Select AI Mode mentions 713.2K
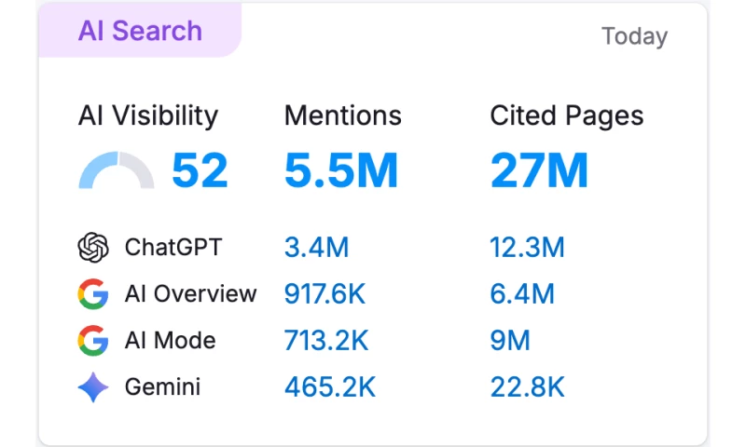This screenshot has width=746, height=447. tap(325, 341)
